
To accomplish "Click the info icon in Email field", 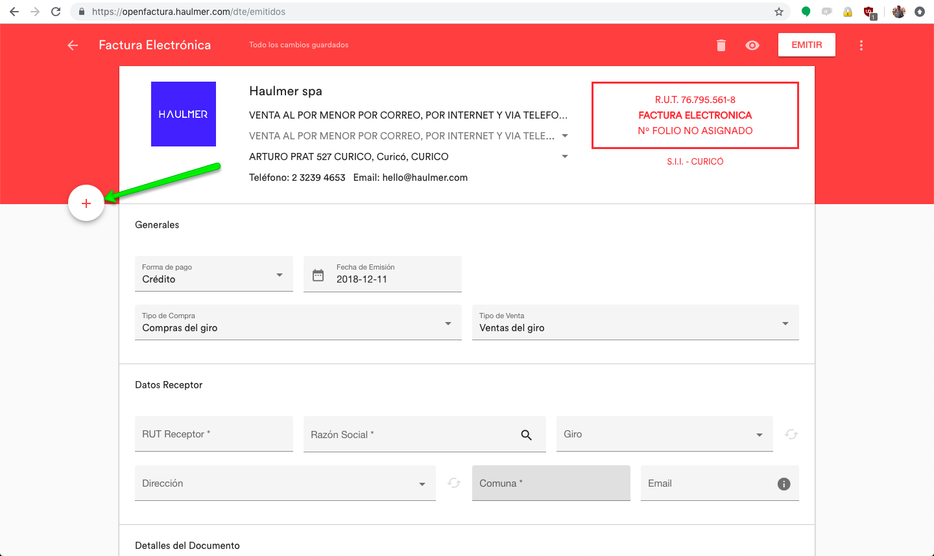I will [784, 484].
